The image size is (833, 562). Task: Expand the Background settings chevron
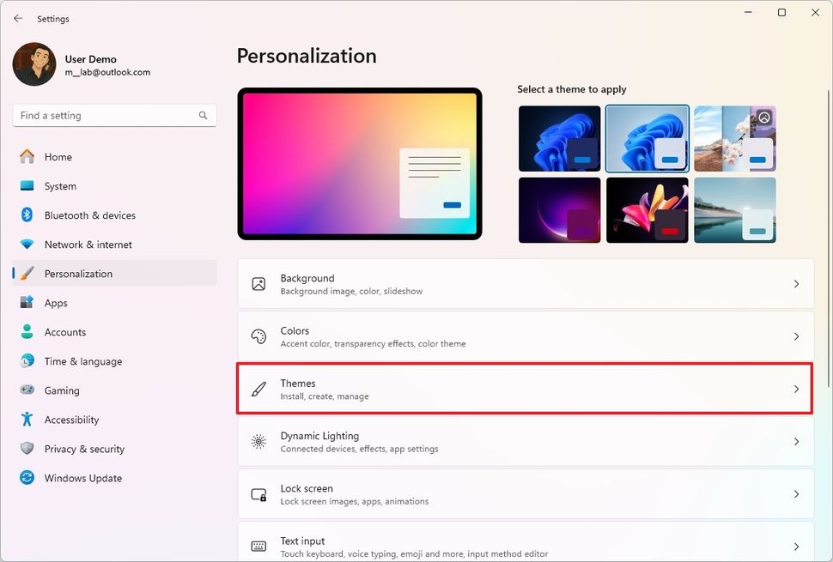pos(796,283)
